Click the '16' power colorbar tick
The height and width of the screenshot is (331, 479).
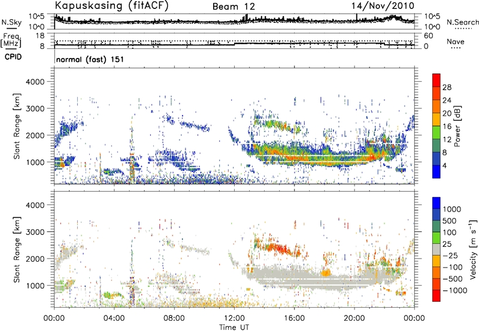click(447, 127)
